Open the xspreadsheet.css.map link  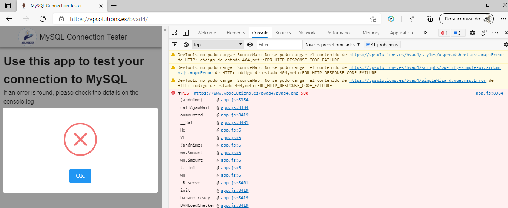point(426,55)
